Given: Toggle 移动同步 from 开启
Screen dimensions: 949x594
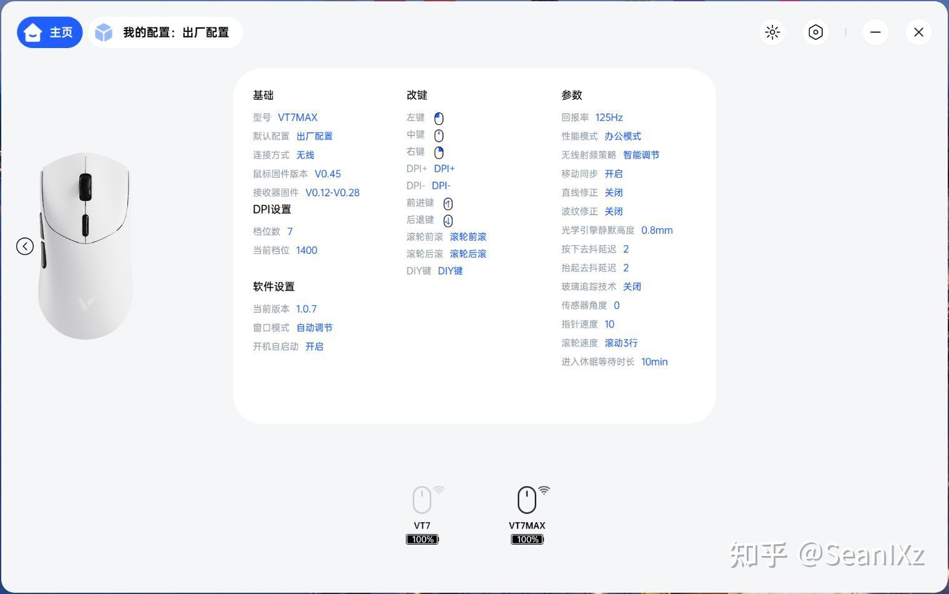Looking at the screenshot, I should [x=614, y=173].
